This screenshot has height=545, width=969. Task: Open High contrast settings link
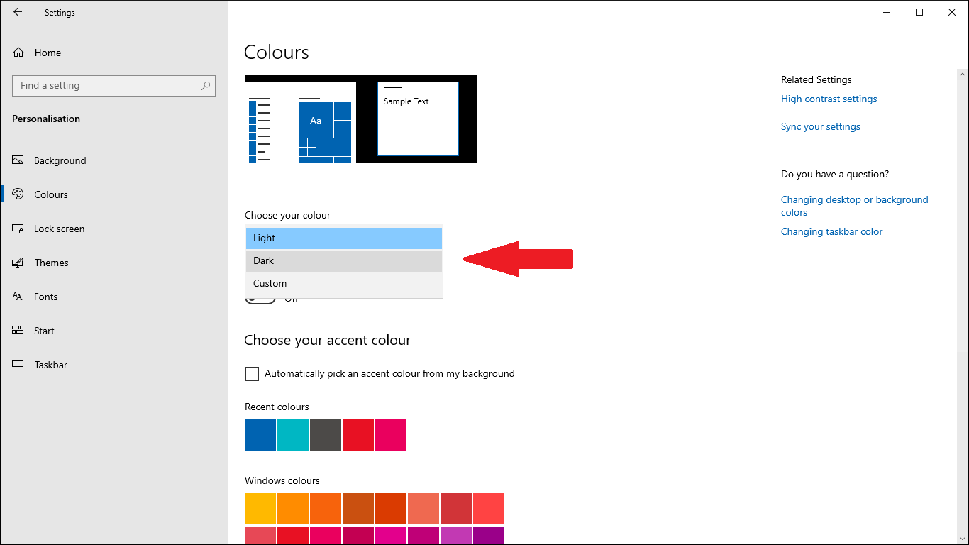click(x=829, y=99)
